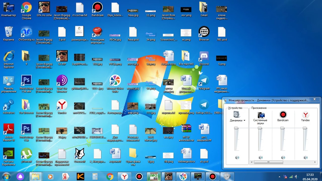Select the Ориг.фалы гта folder

pos(133,157)
